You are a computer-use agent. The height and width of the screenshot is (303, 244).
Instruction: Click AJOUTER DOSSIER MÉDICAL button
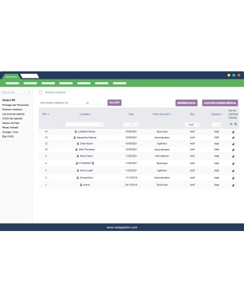pos(220,103)
